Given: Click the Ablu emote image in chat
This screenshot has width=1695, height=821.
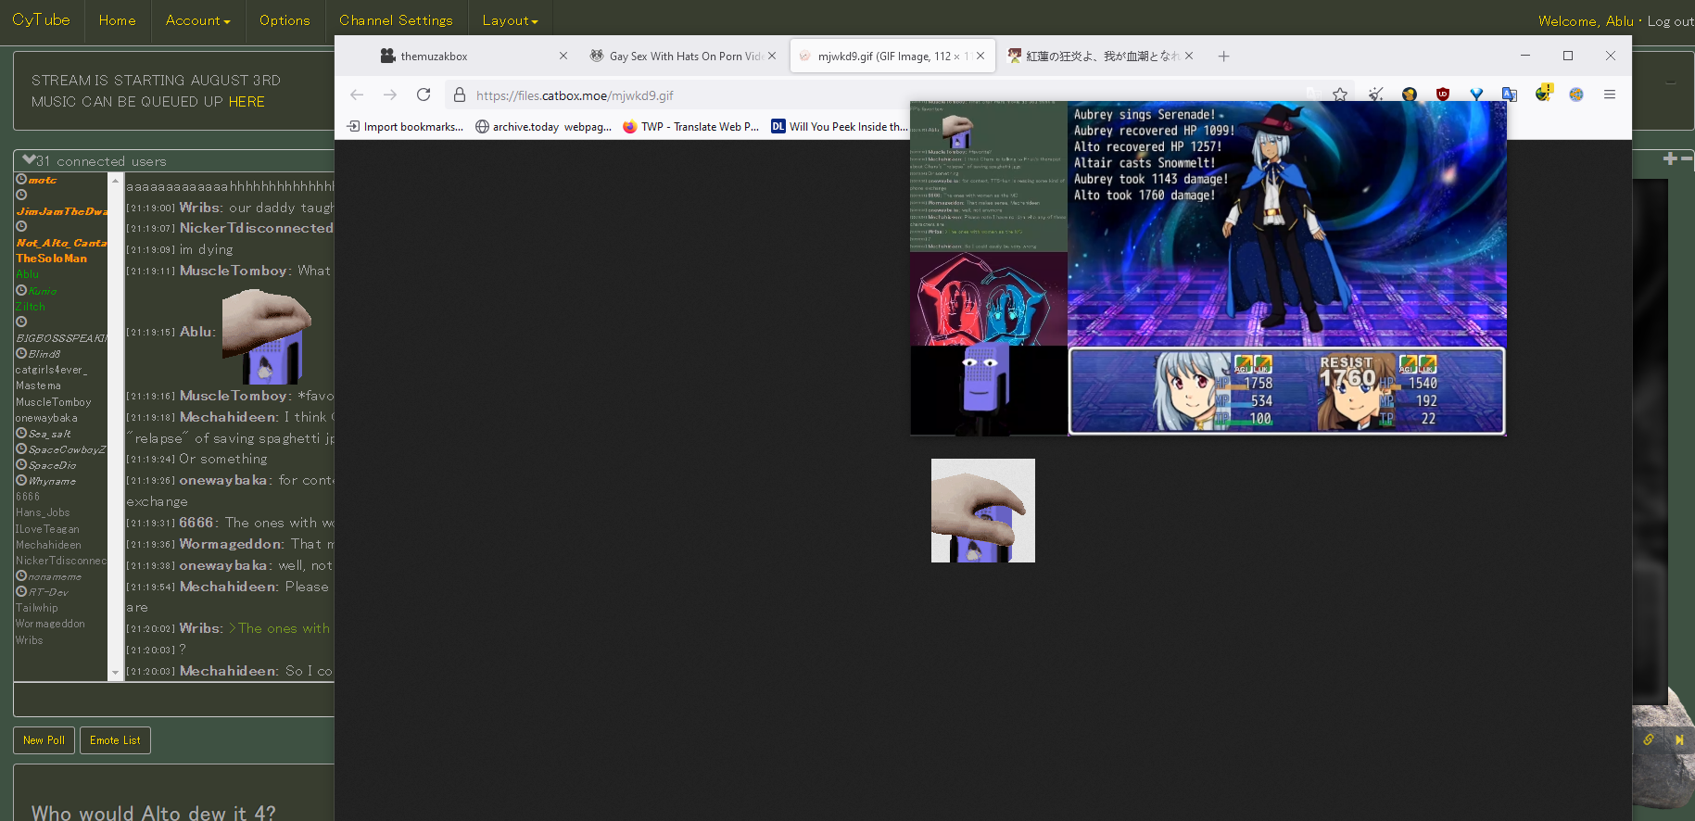Looking at the screenshot, I should pyautogui.click(x=267, y=336).
